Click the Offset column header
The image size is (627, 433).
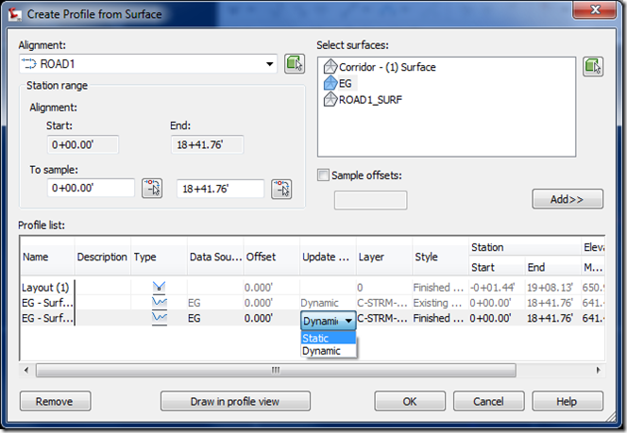[272, 257]
